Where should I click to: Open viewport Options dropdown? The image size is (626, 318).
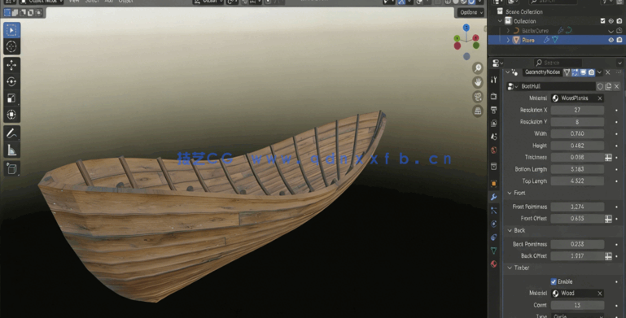click(471, 12)
